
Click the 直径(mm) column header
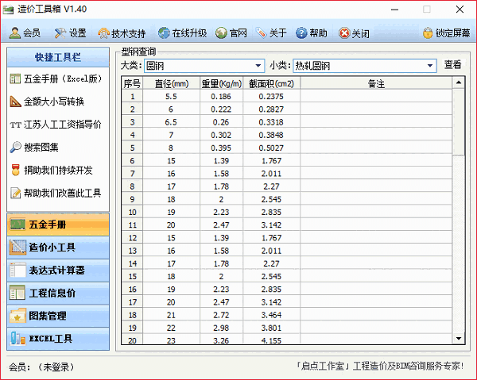pos(171,83)
